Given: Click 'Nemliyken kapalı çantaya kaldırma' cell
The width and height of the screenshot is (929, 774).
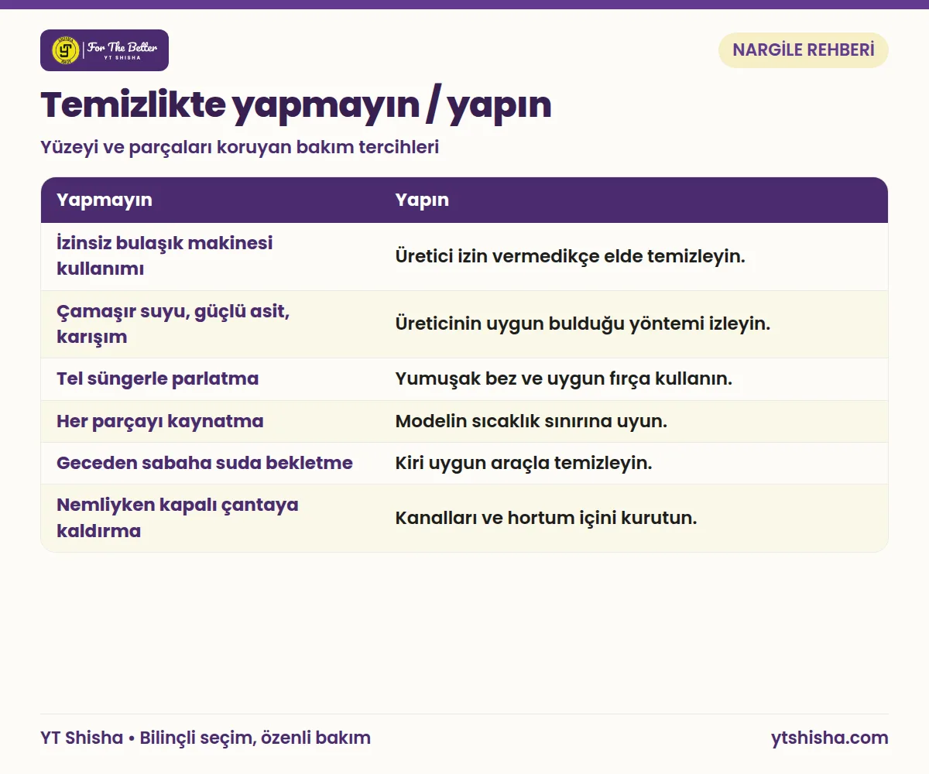Looking at the screenshot, I should coord(211,518).
